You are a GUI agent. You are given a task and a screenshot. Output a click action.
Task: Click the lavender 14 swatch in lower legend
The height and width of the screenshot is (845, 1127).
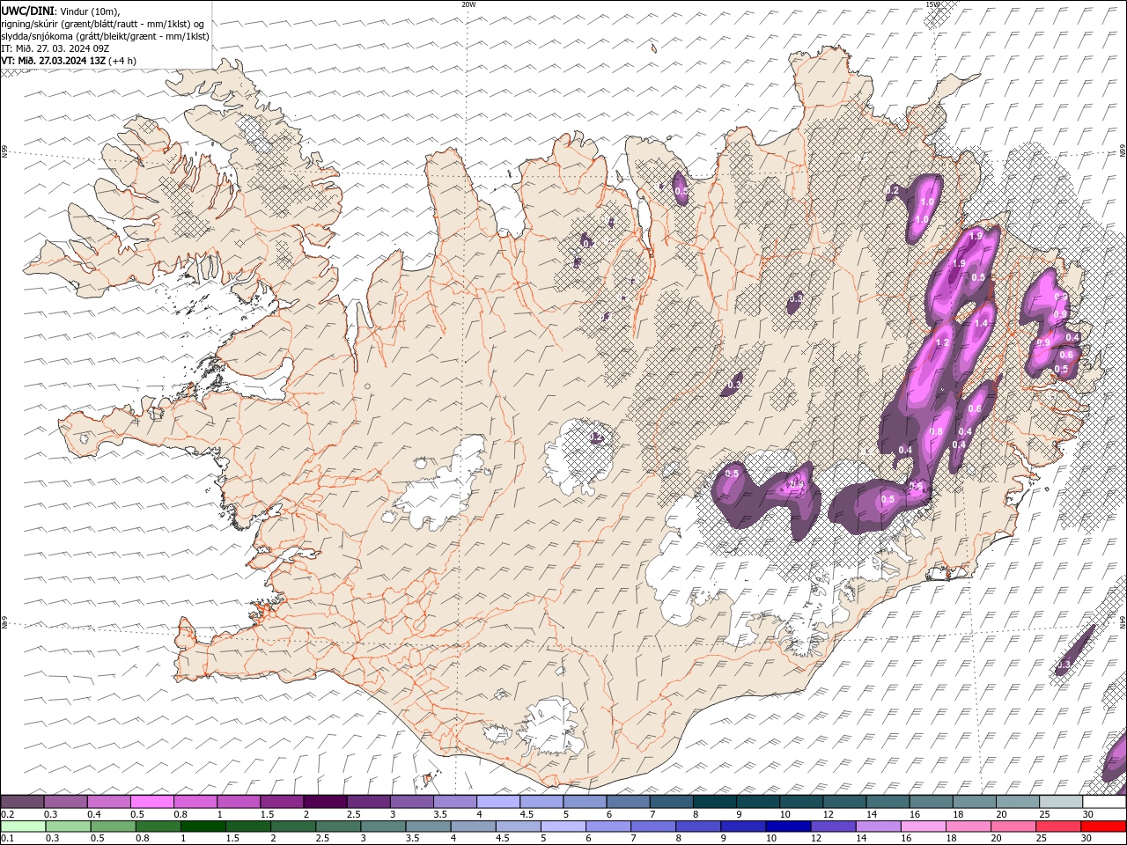click(x=879, y=827)
